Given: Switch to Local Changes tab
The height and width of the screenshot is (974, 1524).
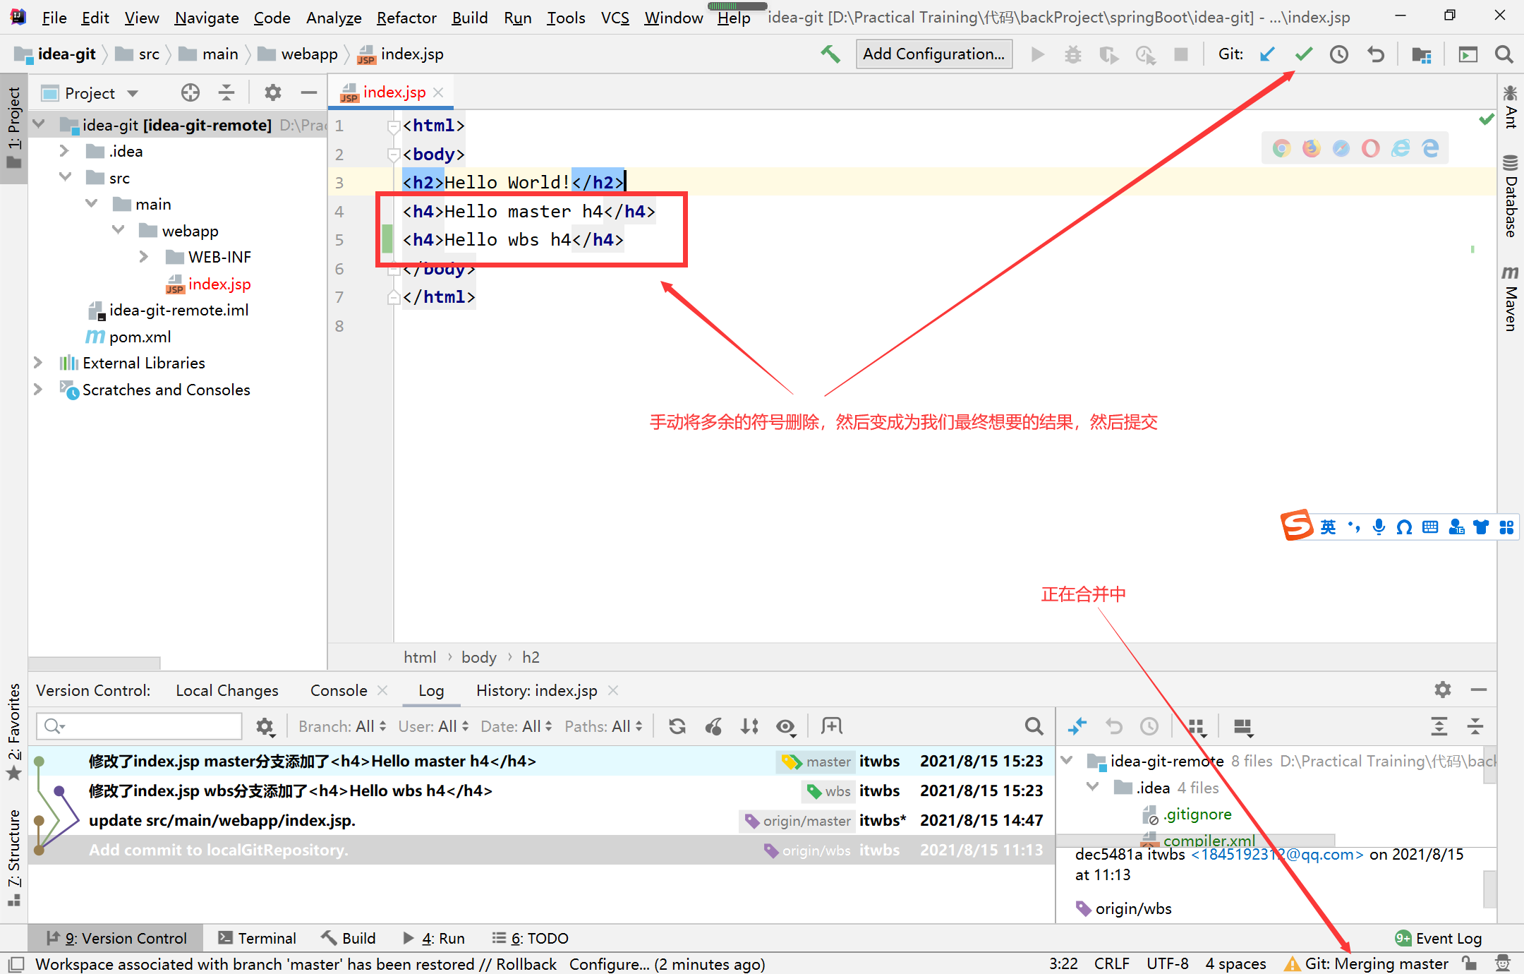Looking at the screenshot, I should tap(227, 690).
